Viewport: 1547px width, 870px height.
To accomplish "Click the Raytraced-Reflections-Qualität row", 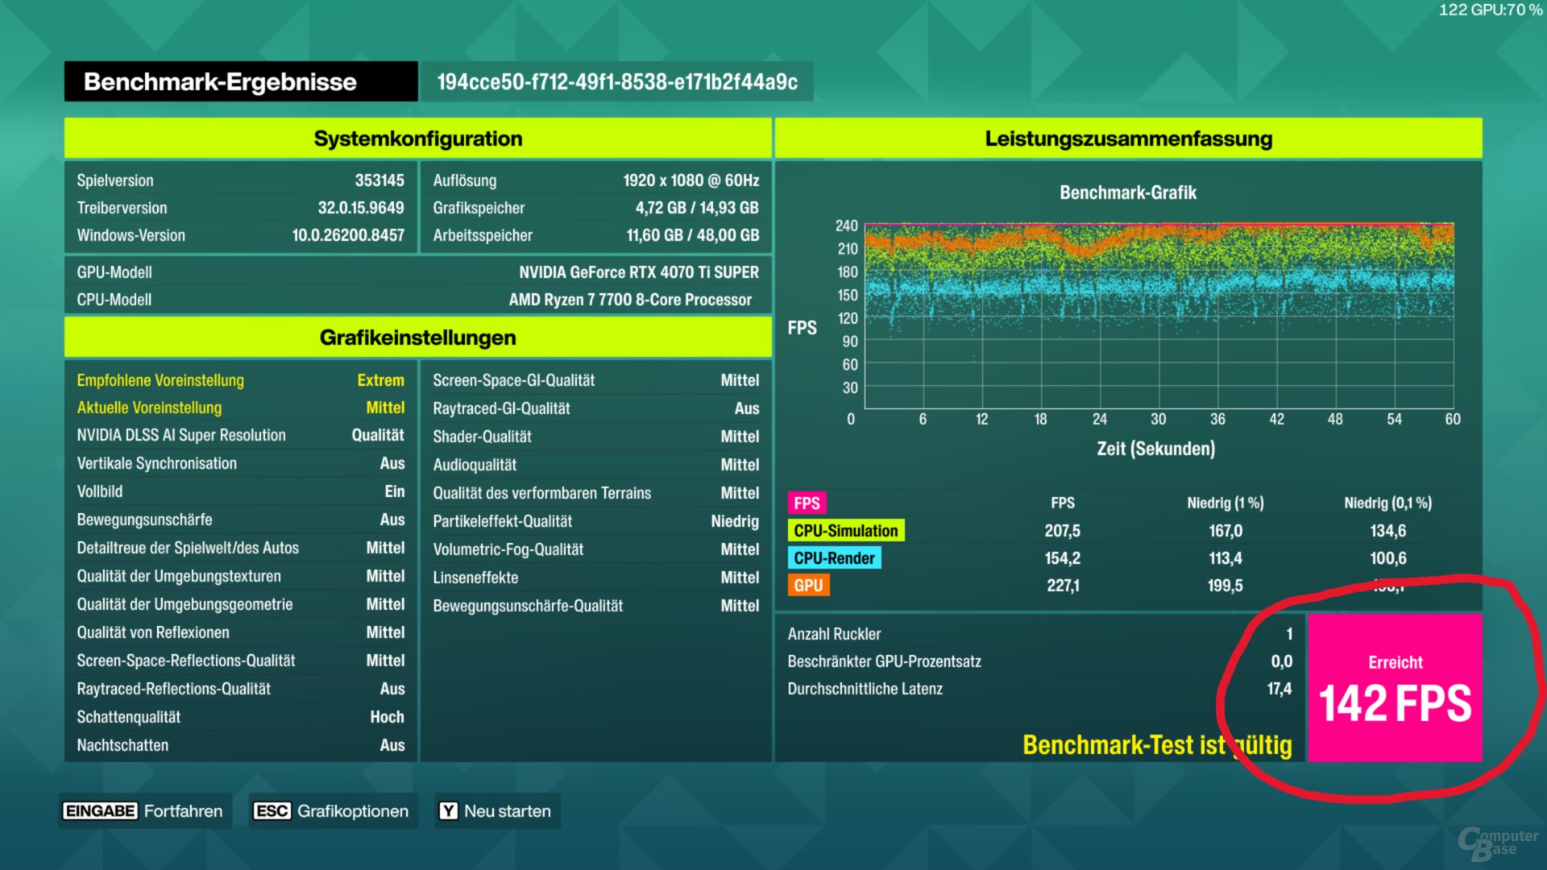I will click(x=240, y=689).
